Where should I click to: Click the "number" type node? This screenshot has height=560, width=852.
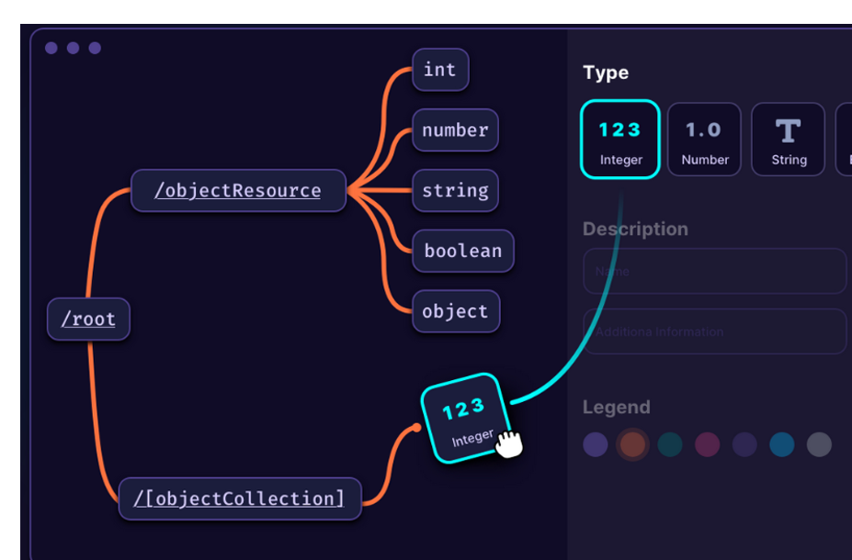455,130
